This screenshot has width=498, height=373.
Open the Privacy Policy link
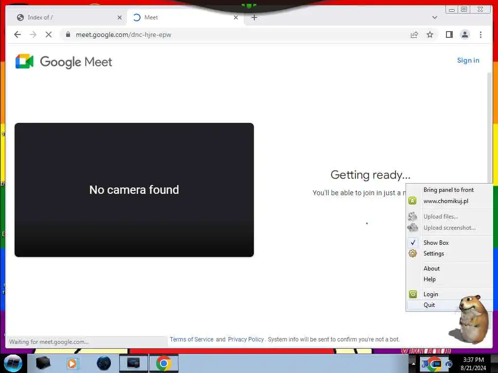tap(246, 339)
